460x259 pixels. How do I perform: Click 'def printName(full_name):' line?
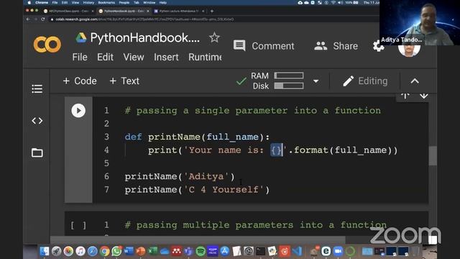197,137
